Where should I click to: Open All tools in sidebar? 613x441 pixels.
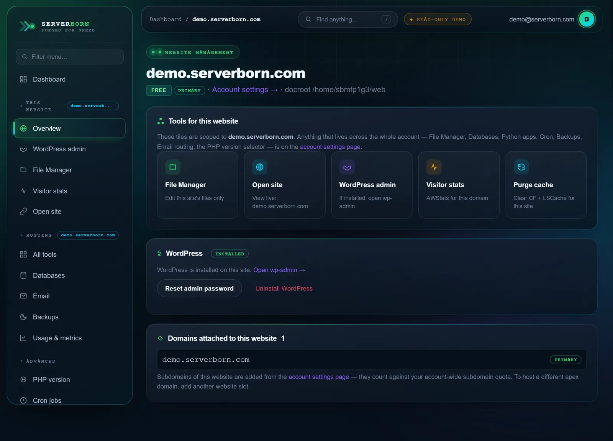click(70, 254)
